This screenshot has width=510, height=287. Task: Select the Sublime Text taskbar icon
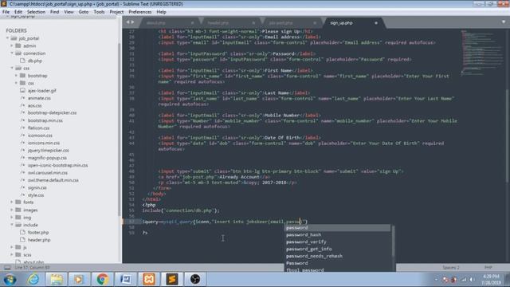coord(172,279)
